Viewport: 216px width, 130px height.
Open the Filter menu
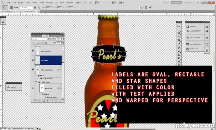[42, 3]
